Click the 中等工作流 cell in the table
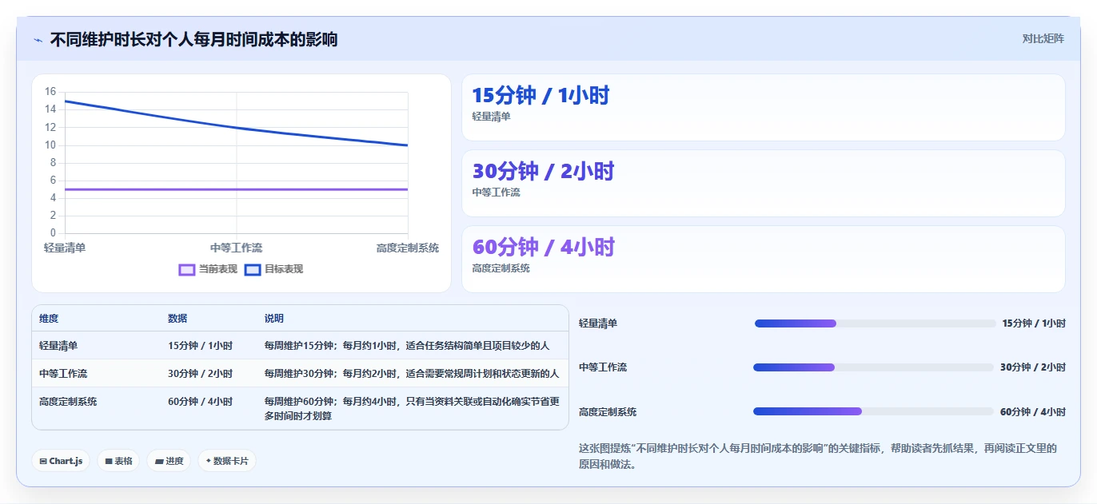Image resolution: width=1097 pixels, height=504 pixels. click(63, 374)
